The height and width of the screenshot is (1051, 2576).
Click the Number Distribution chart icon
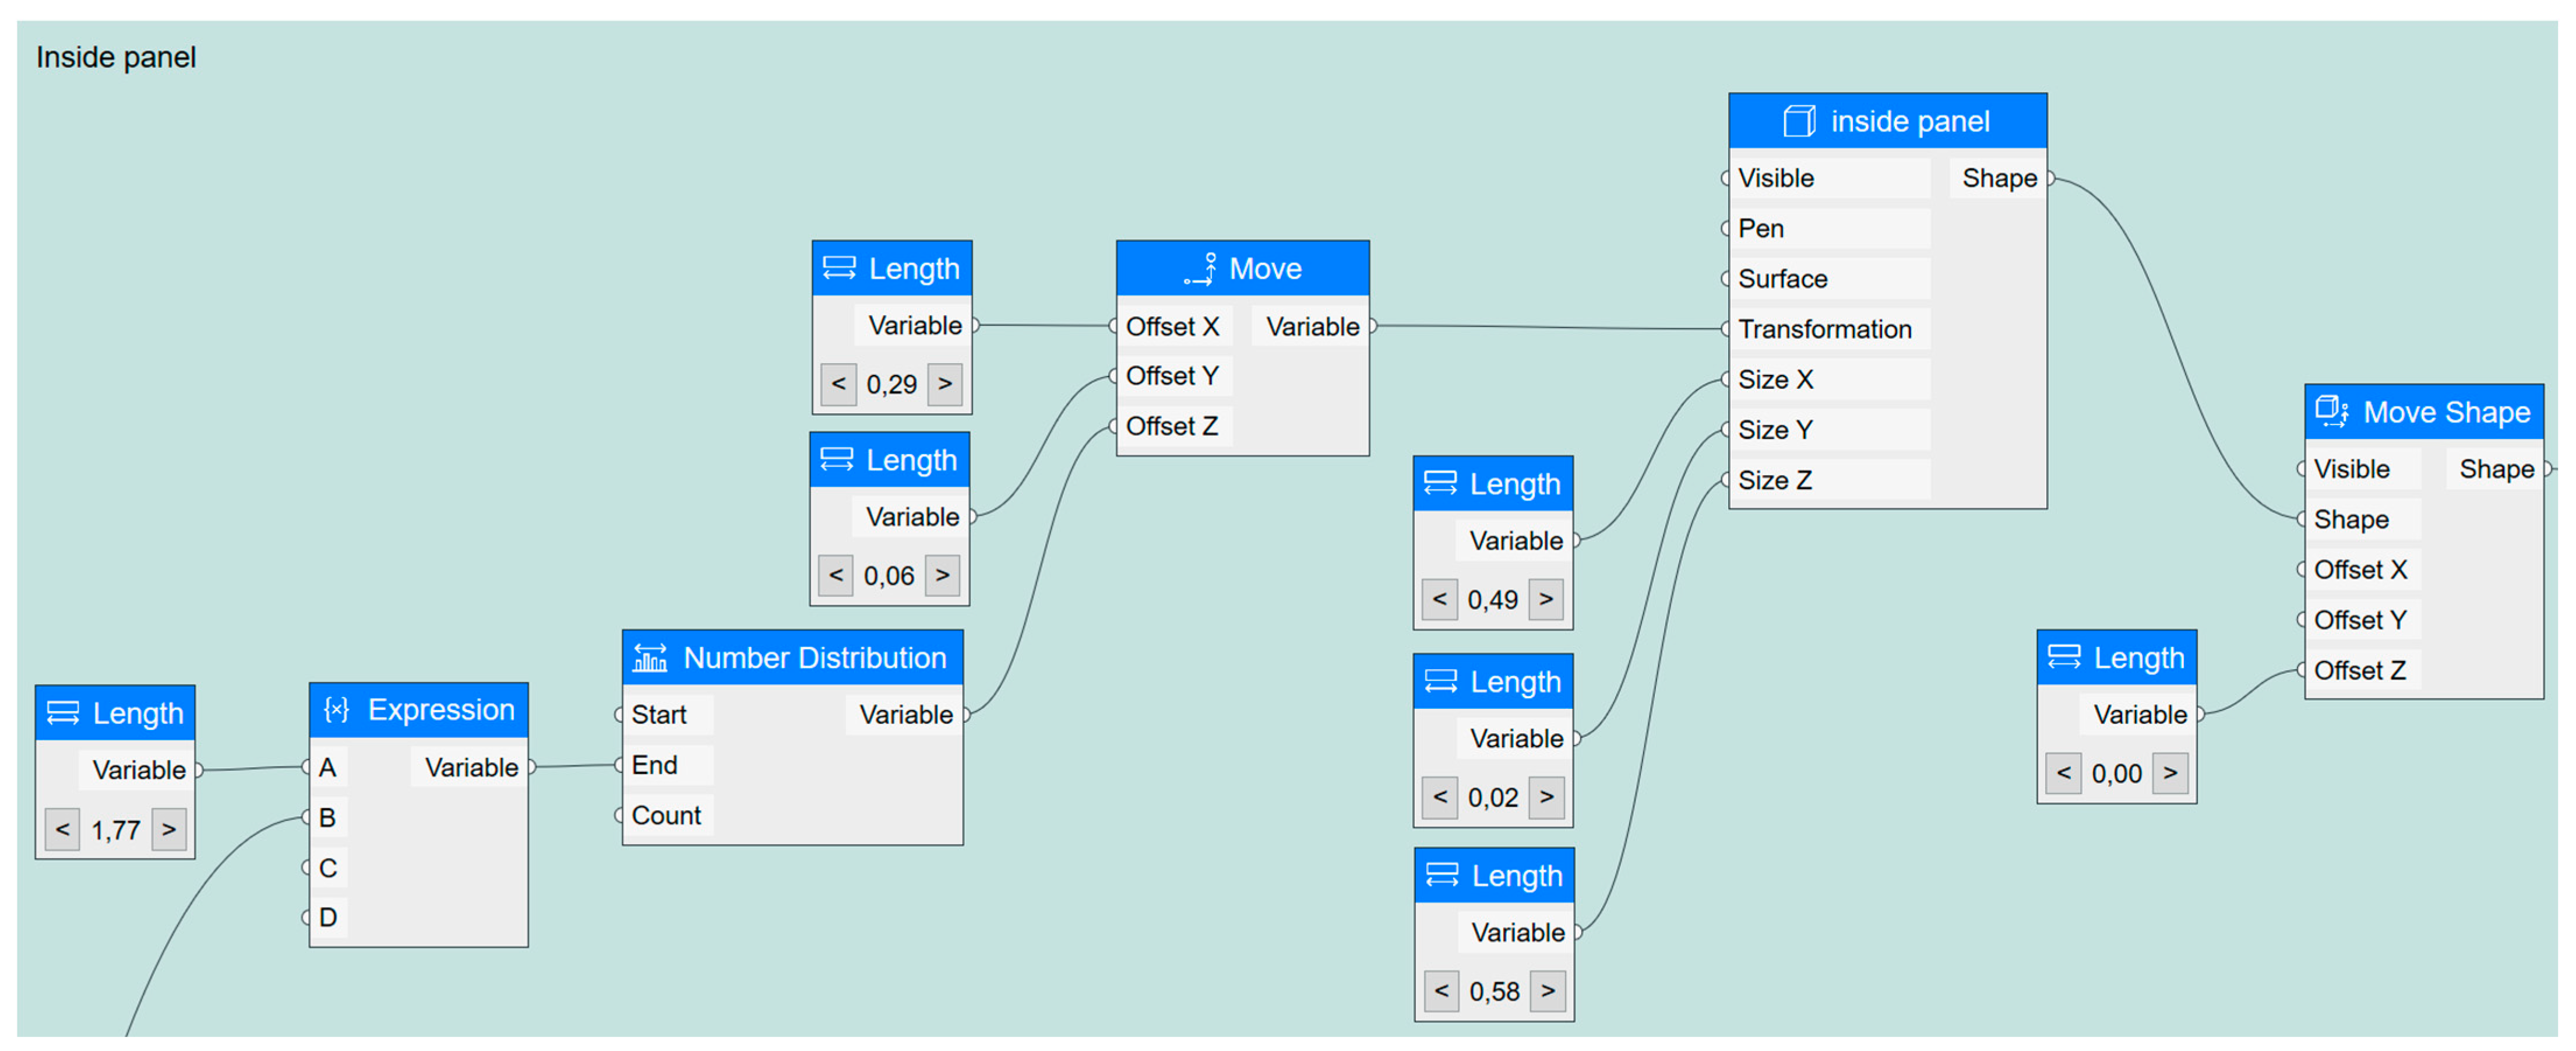pyautogui.click(x=650, y=658)
